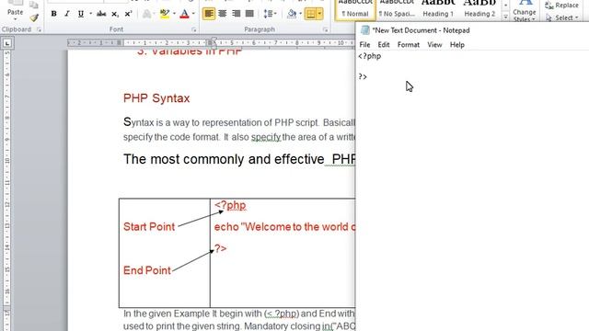Image resolution: width=589 pixels, height=331 pixels.
Task: Click the Text Effects icon
Action: 147,14
